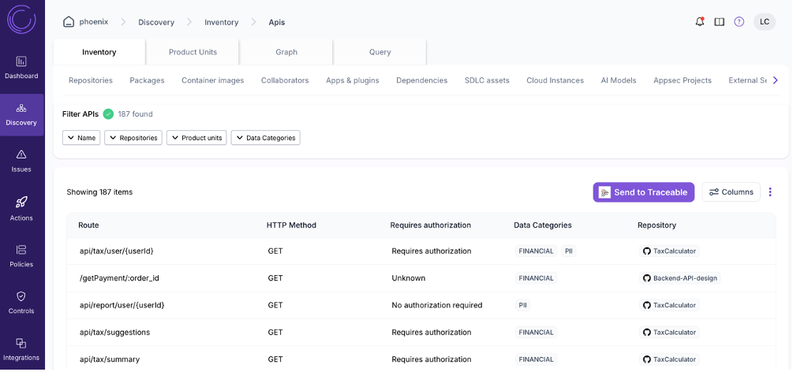Viewport: 793px width, 372px height.
Task: Open the LC user avatar menu
Action: point(764,22)
